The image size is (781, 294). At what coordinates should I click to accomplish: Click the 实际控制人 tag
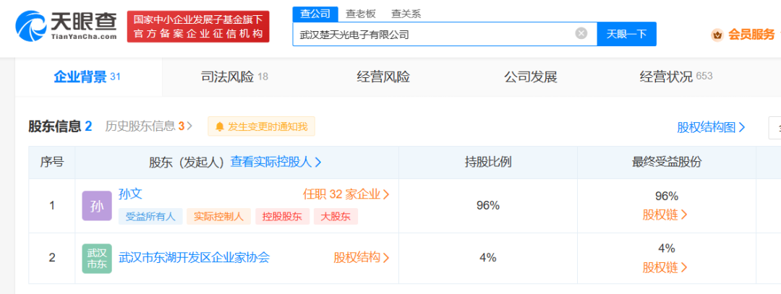(218, 217)
